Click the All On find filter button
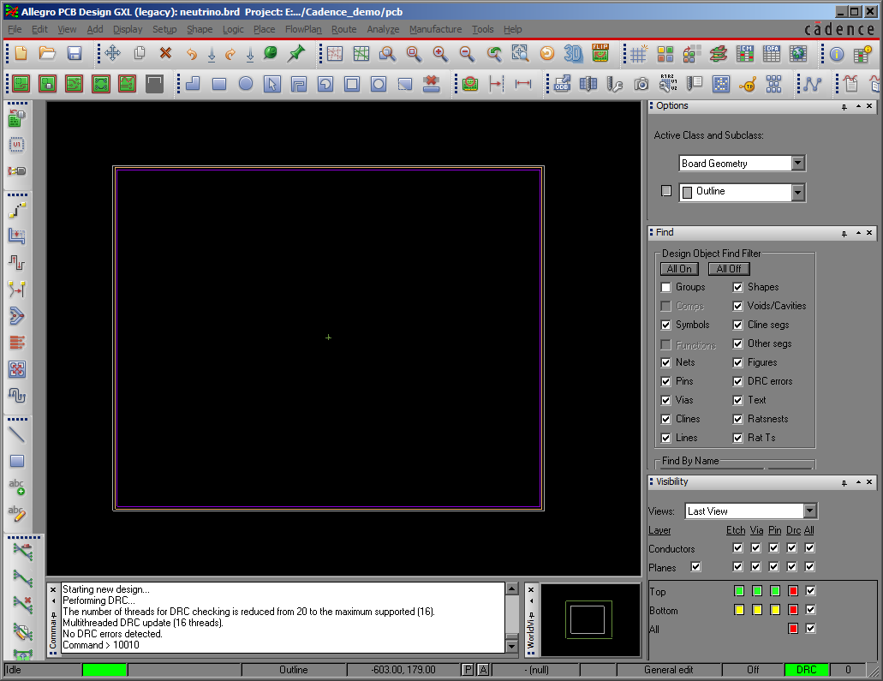Viewport: 883px width, 681px height. click(679, 269)
